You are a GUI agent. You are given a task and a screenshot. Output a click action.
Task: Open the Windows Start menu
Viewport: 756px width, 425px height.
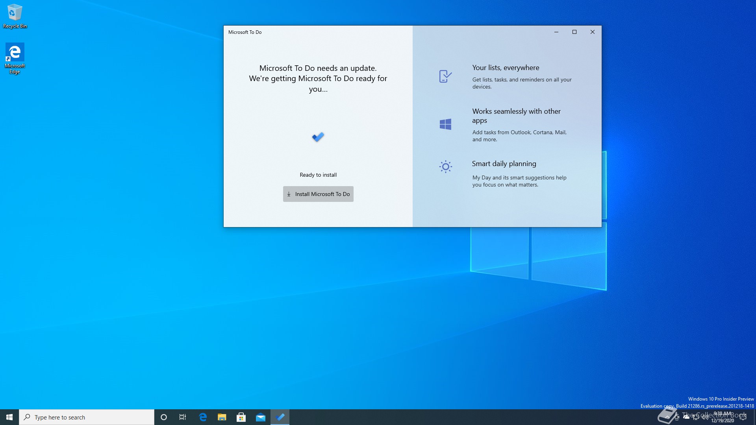pos(9,417)
